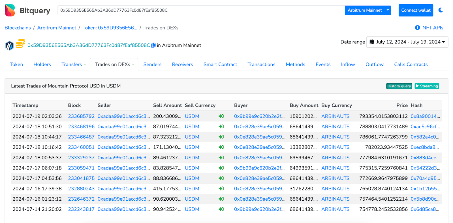Go to Blockchains breadcrumb link
Image resolution: width=453 pixels, height=223 pixels.
coord(18,28)
